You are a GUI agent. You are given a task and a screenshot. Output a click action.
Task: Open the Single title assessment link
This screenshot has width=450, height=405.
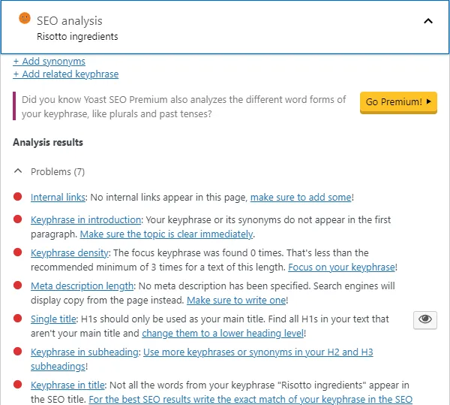(53, 319)
